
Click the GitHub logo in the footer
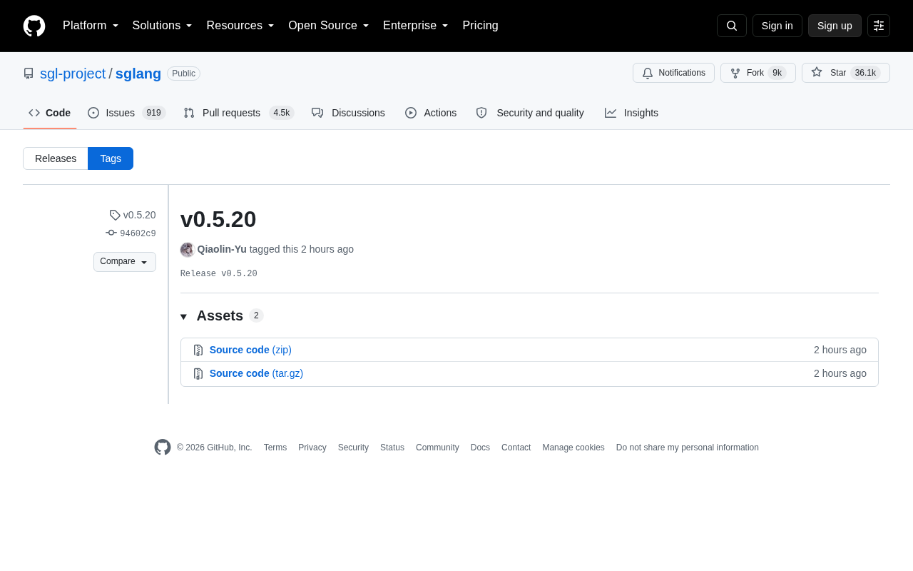click(163, 448)
